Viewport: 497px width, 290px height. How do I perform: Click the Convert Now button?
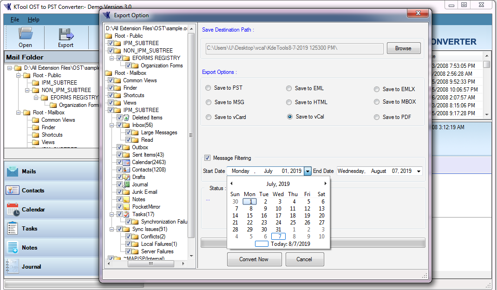pos(254,259)
